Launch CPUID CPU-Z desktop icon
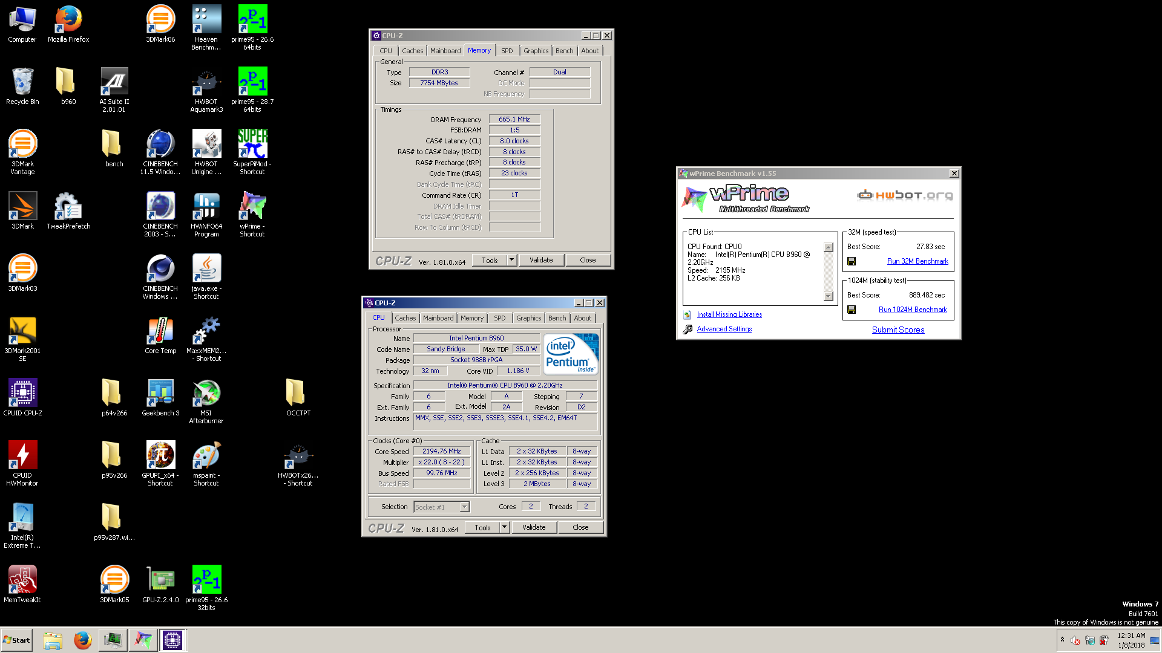 (22, 397)
